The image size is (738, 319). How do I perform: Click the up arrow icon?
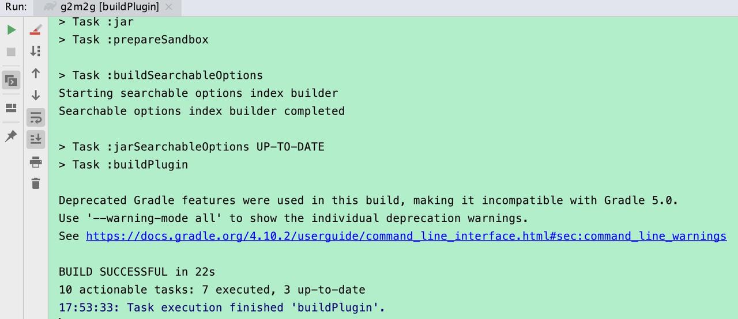tap(36, 73)
